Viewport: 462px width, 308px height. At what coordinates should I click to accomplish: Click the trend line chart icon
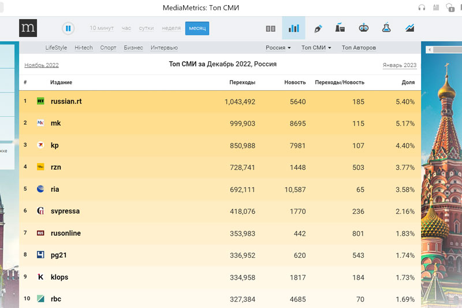pyautogui.click(x=409, y=28)
